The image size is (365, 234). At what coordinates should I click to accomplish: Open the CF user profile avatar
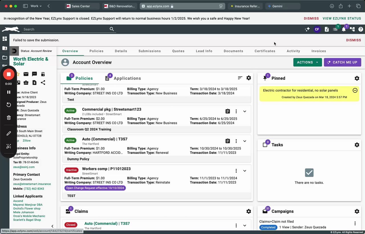click(317, 29)
